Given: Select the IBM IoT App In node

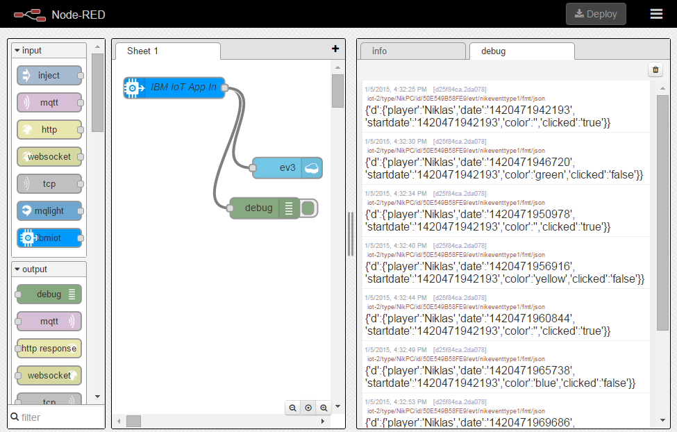Looking at the screenshot, I should pos(174,88).
